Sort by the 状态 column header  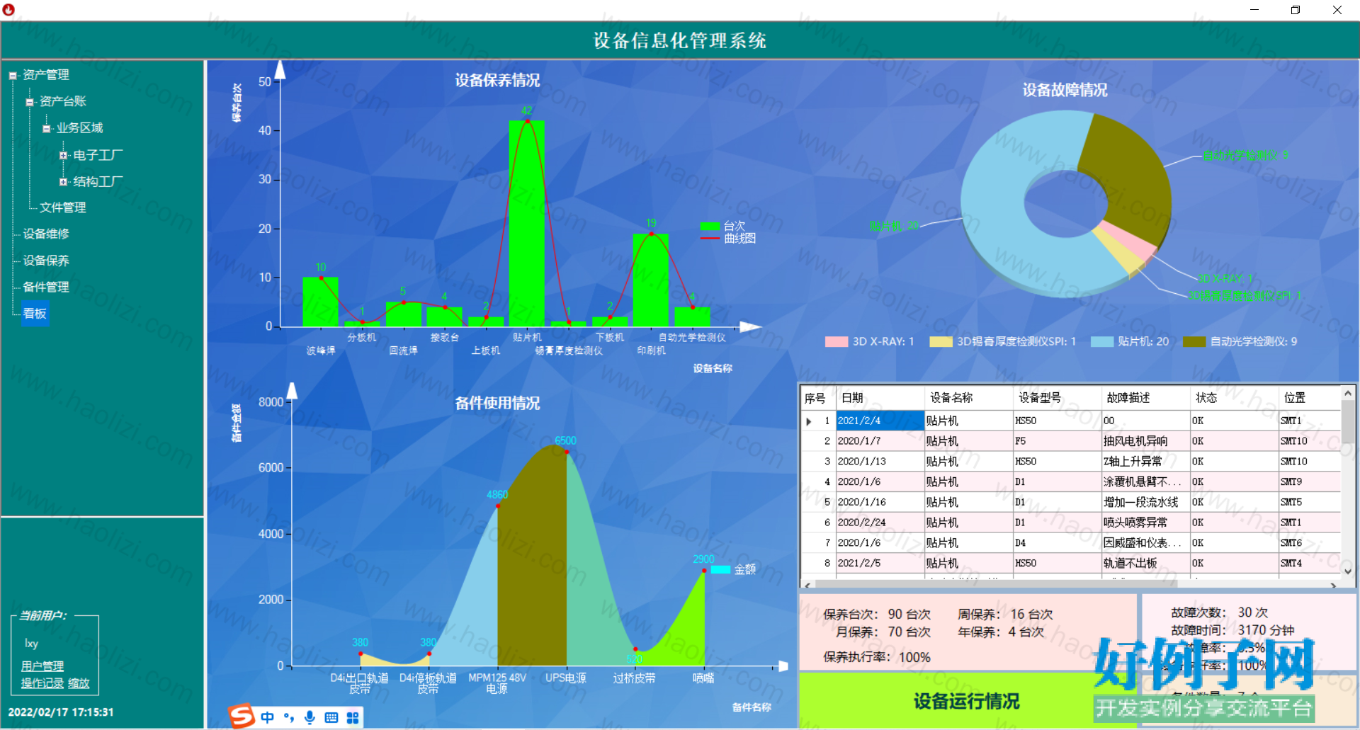(1235, 398)
